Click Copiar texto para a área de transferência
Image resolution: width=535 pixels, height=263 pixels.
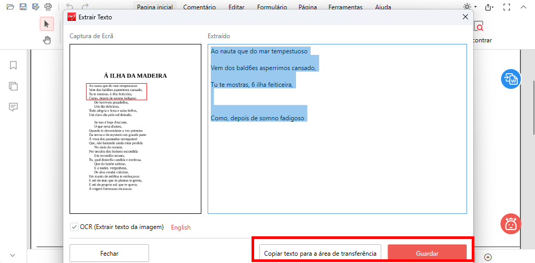coord(320,254)
